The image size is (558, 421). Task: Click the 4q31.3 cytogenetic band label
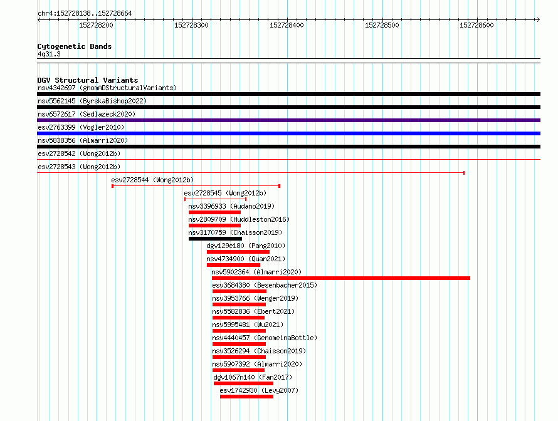click(x=49, y=54)
